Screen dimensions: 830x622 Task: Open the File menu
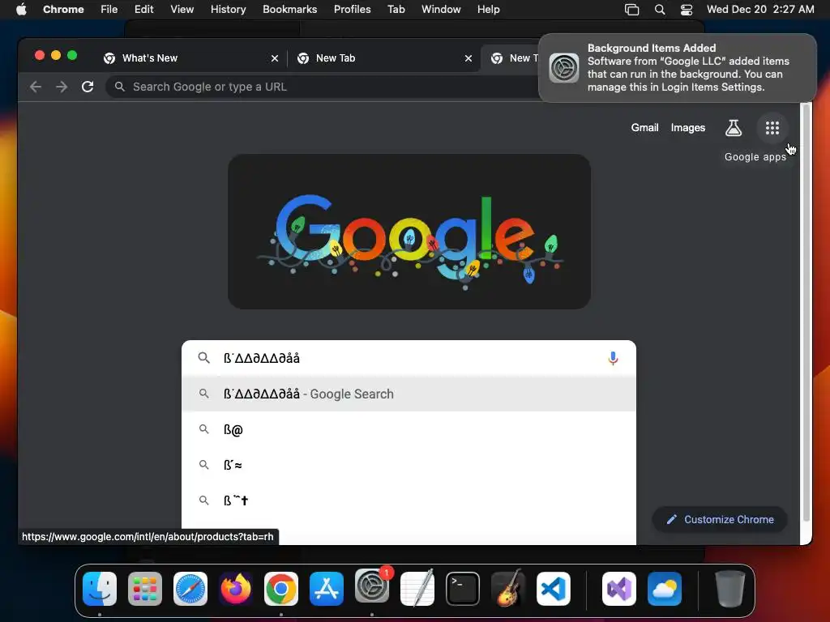coord(109,10)
